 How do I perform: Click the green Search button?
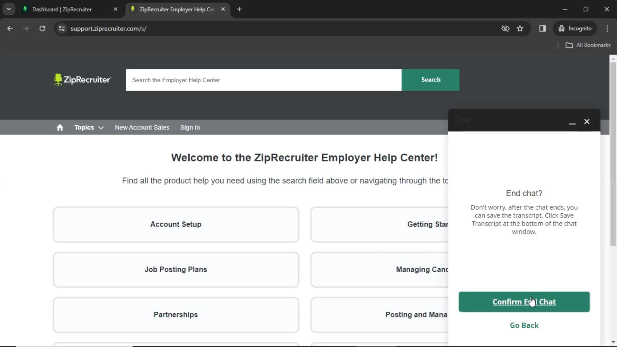coord(431,80)
